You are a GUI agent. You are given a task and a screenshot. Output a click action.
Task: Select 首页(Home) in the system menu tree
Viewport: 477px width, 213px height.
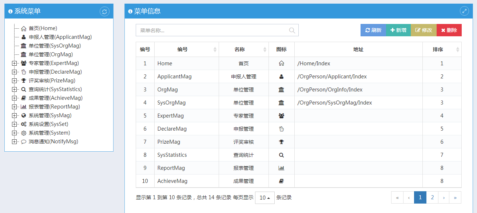(43, 28)
